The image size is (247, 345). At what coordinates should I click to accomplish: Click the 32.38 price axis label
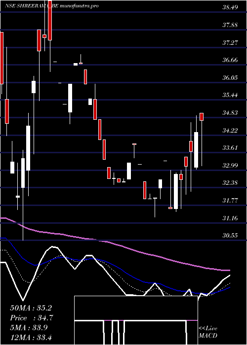point(230,183)
